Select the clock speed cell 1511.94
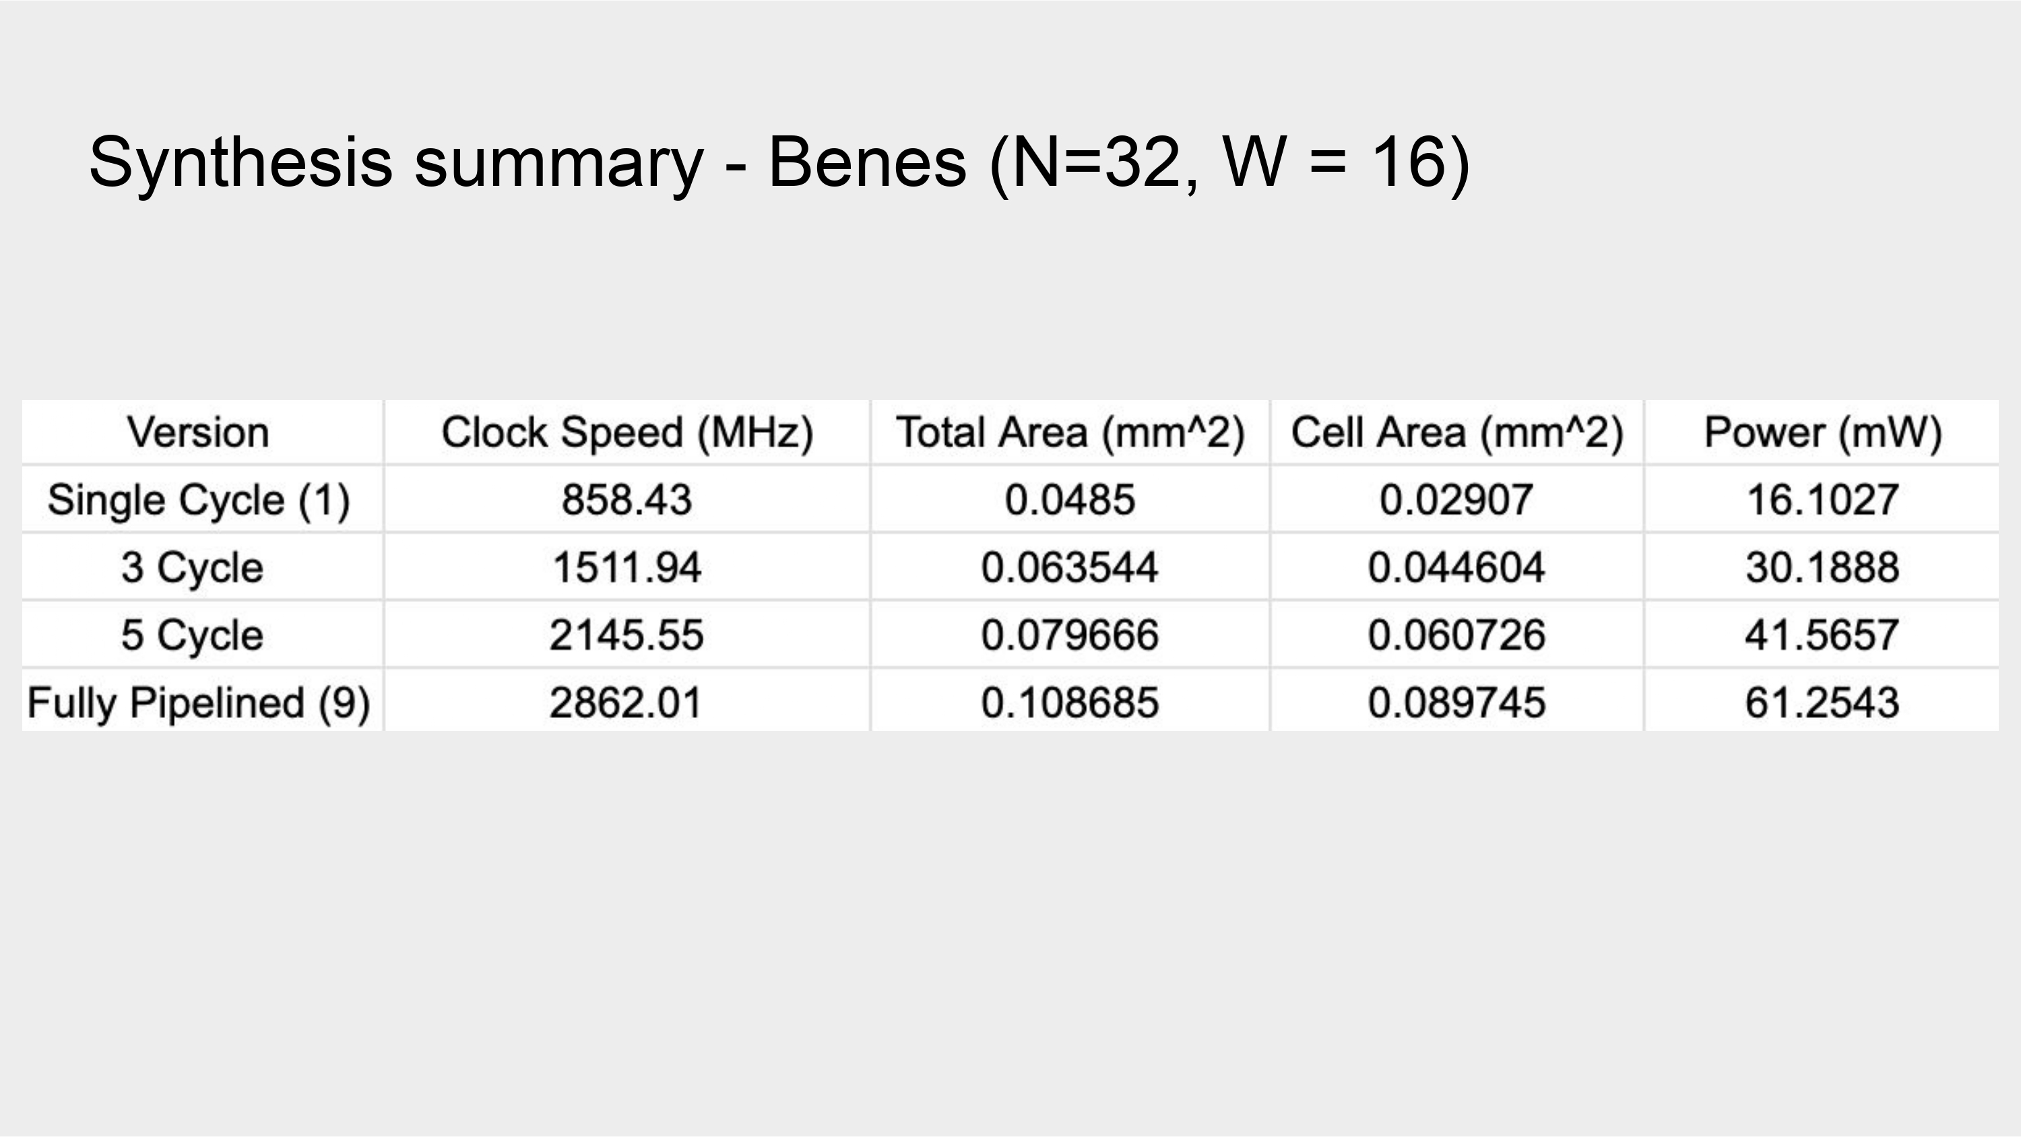Screen dimensions: 2021x1137 (627, 567)
